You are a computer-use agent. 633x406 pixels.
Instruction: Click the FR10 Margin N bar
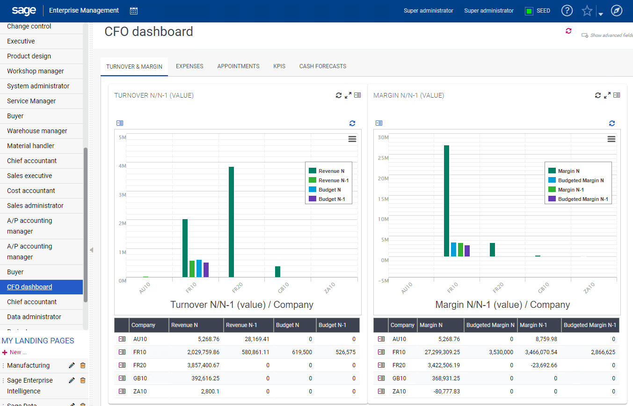click(446, 201)
